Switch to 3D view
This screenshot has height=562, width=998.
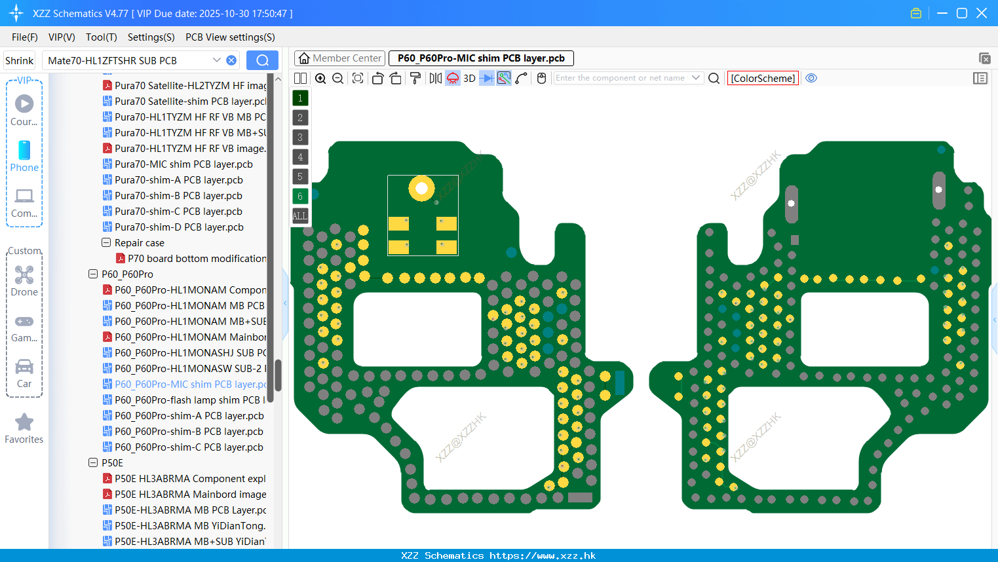[469, 79]
